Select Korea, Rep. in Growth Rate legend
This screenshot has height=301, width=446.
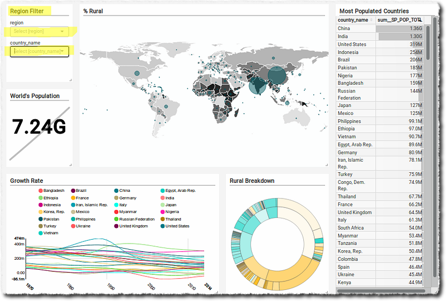[51, 212]
